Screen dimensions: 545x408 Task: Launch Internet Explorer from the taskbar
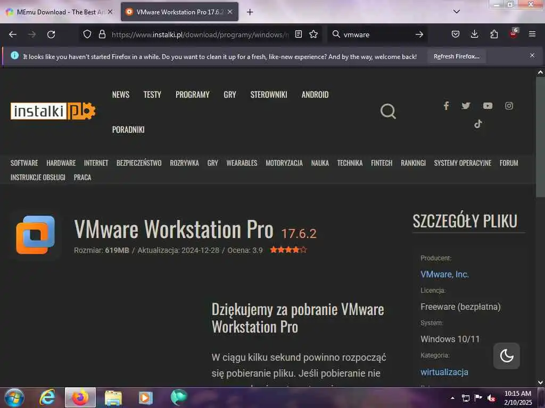[47, 397]
